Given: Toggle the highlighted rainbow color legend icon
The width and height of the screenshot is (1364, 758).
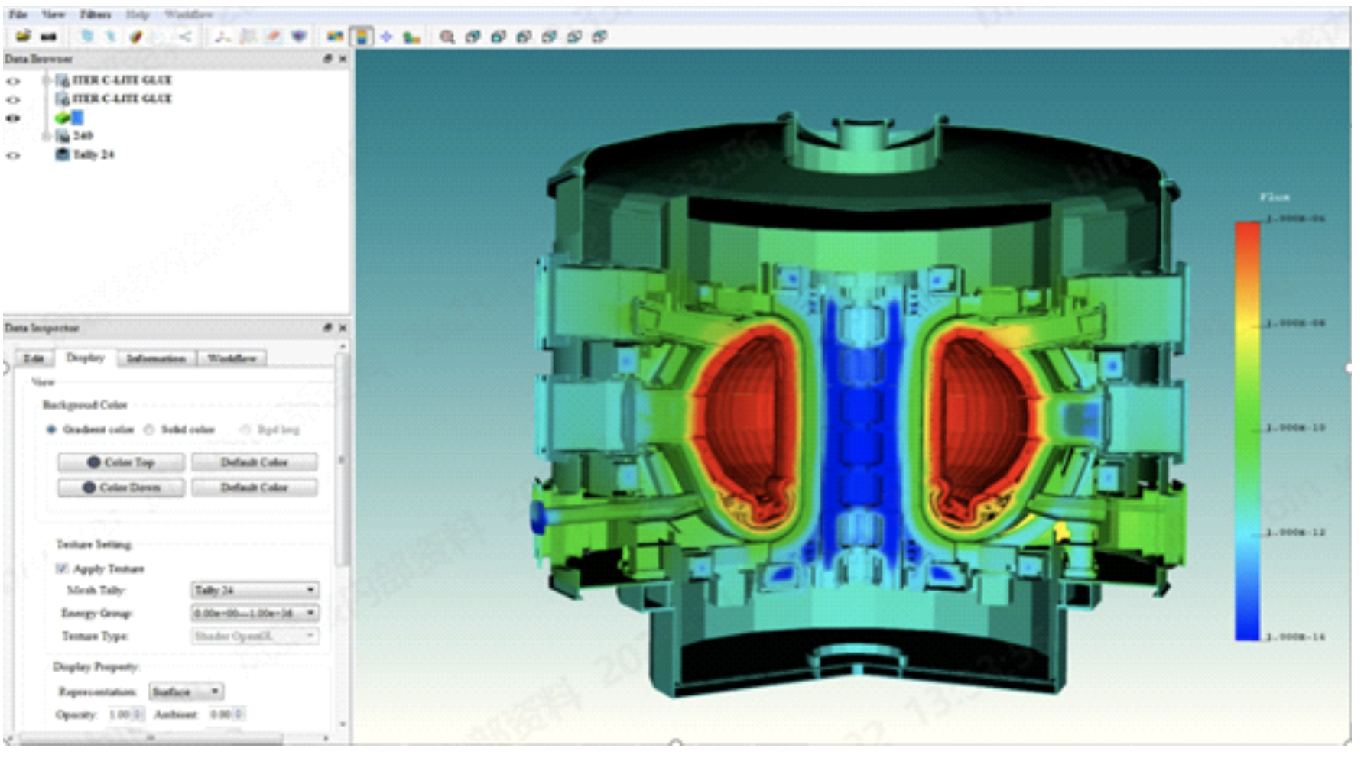Looking at the screenshot, I should pos(362,36).
